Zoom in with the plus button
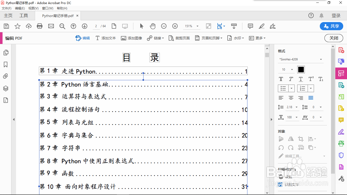Image resolution: width=347 pixels, height=195 pixels. [175, 26]
